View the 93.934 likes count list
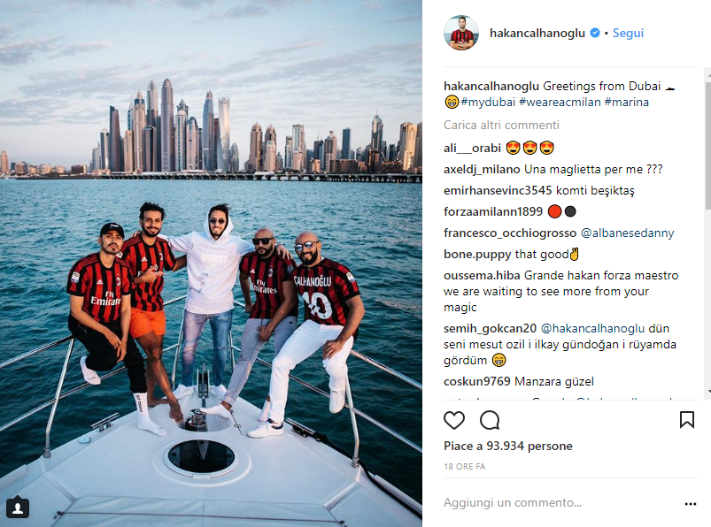 click(x=508, y=446)
